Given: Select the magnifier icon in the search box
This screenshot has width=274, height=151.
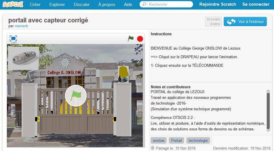Looking at the screenshot, I should tap(144, 4).
